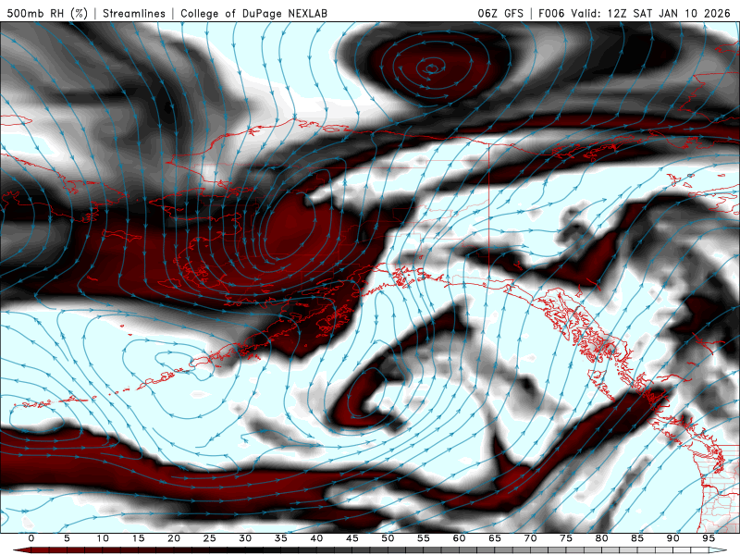Click the '55' colorbar scale label
This screenshot has width=740, height=555.
[x=424, y=538]
